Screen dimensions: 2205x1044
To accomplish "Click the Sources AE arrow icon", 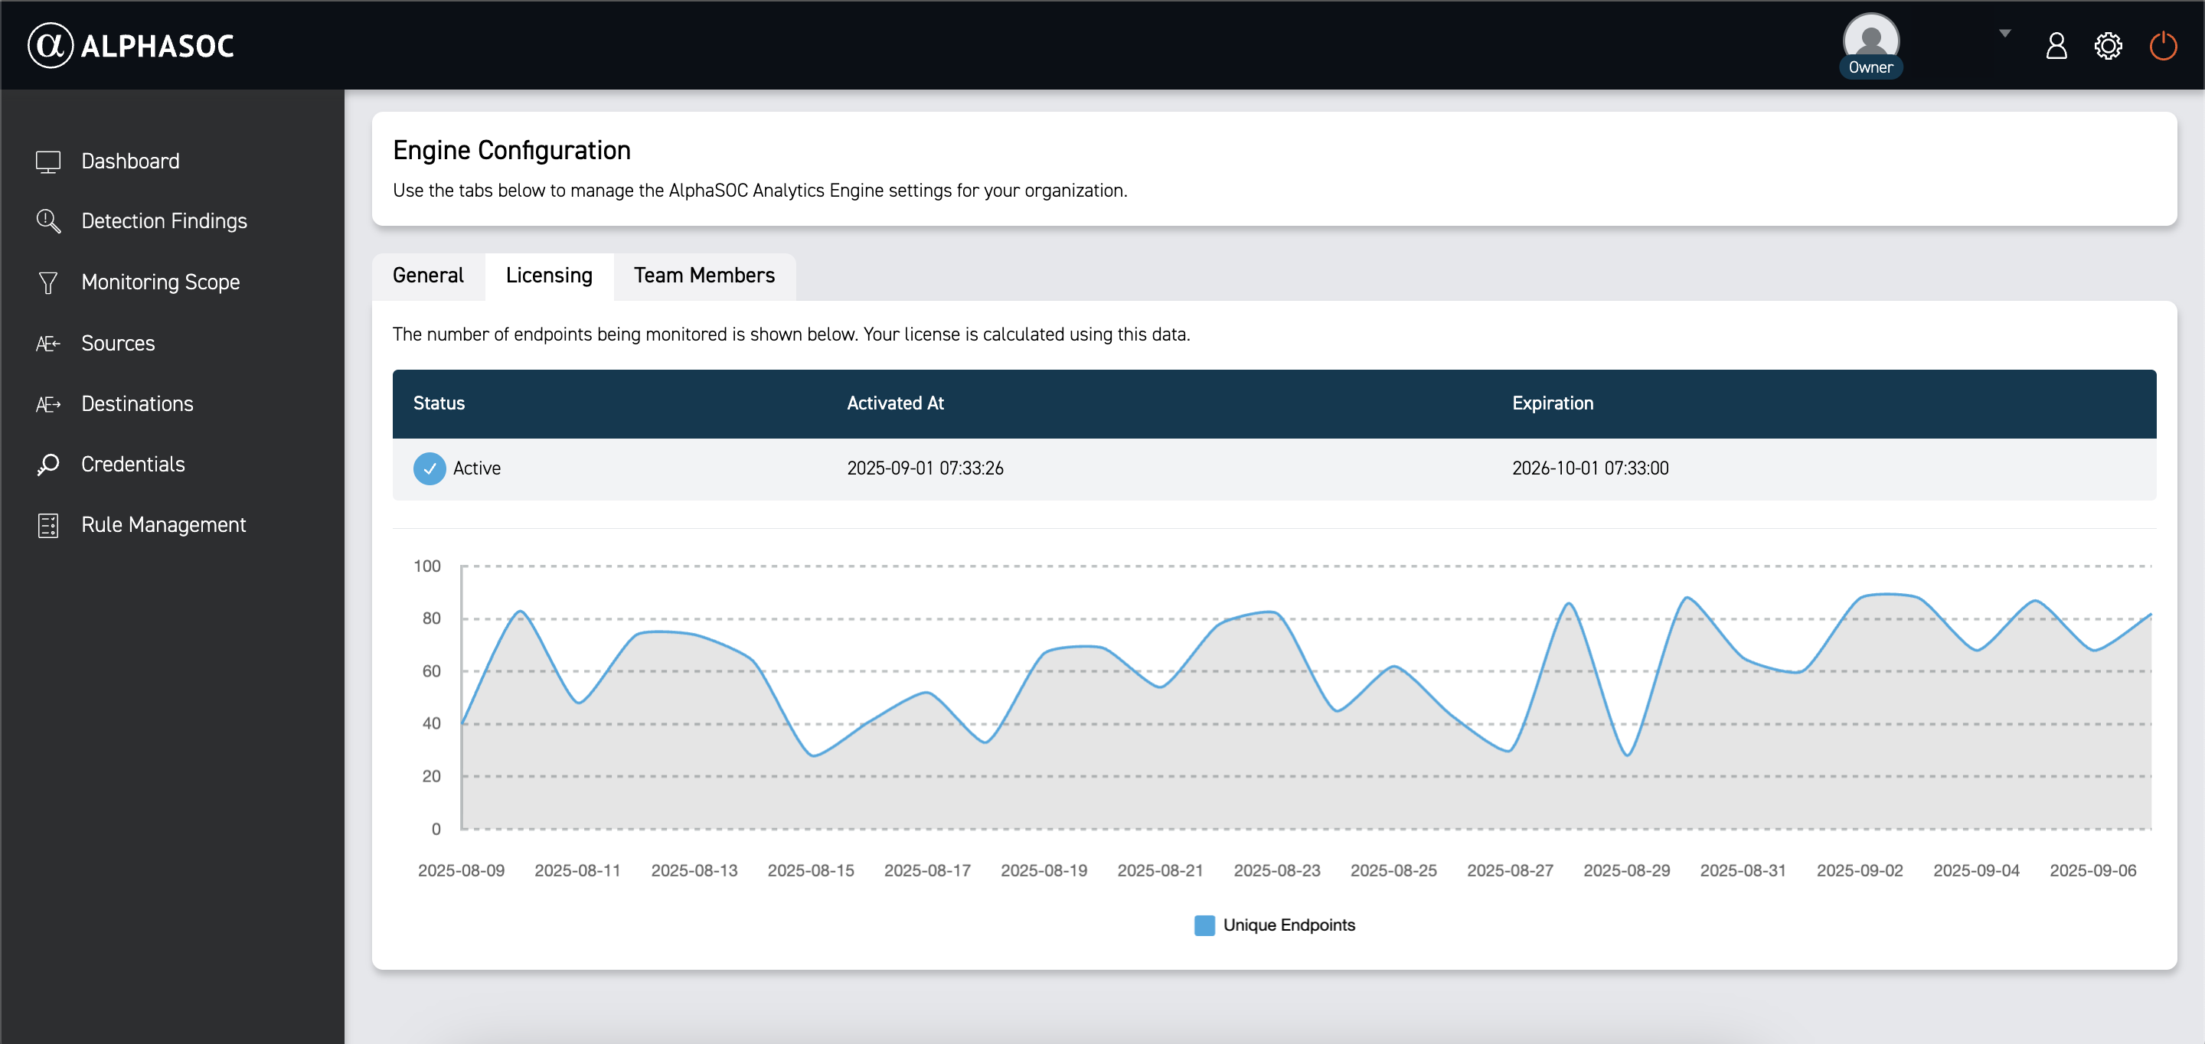I will [x=48, y=343].
